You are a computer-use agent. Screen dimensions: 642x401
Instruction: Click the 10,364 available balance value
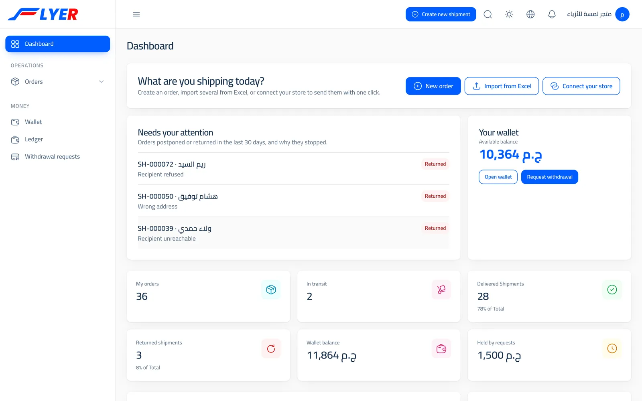510,155
